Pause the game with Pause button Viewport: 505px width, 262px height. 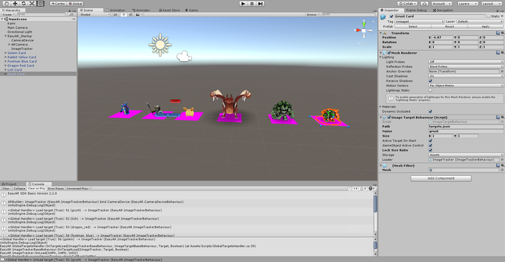pos(252,3)
